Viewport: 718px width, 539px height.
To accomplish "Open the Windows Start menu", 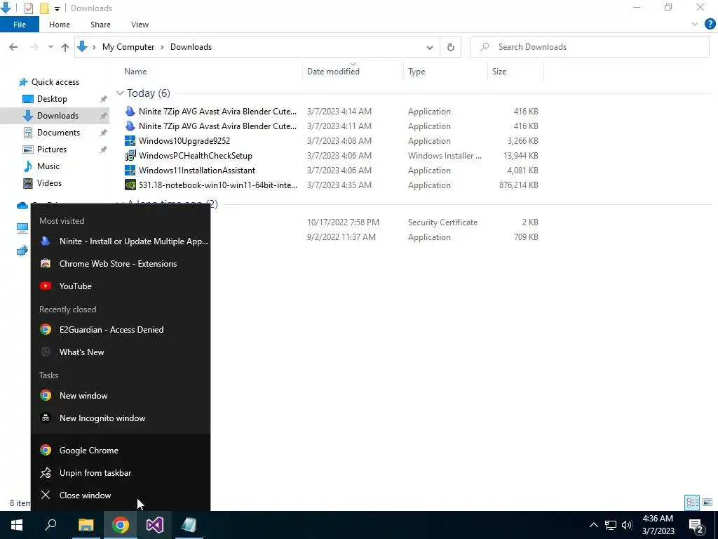I will tap(17, 525).
